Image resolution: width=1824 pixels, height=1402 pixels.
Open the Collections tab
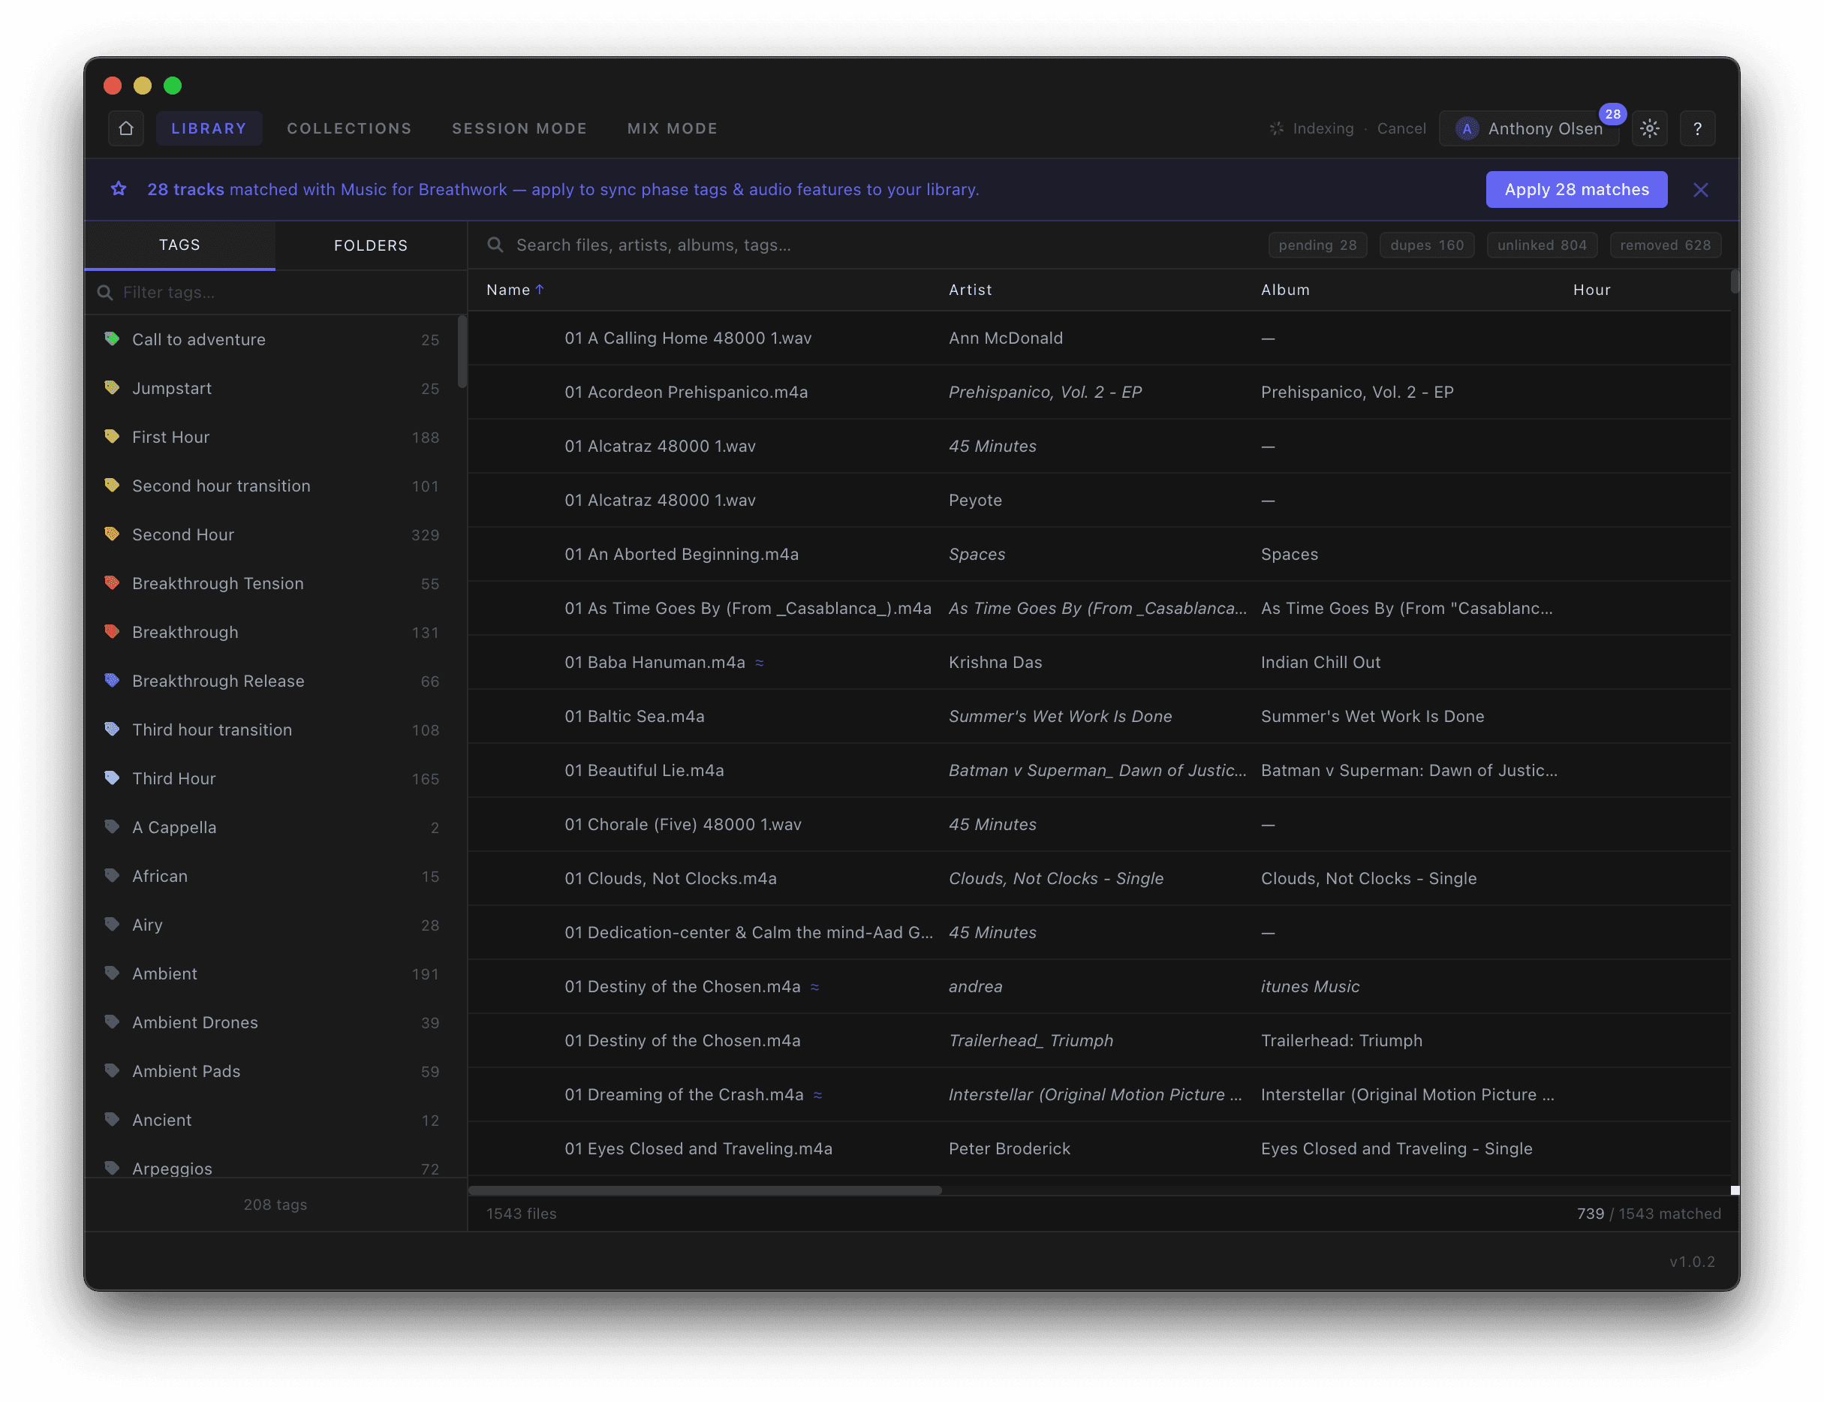click(x=349, y=128)
